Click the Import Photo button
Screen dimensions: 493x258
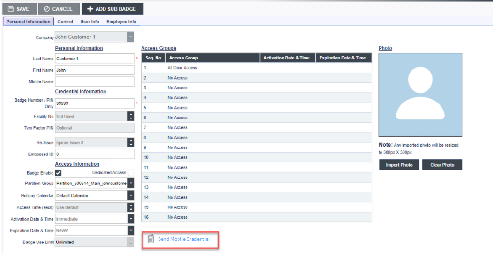[x=400, y=165]
